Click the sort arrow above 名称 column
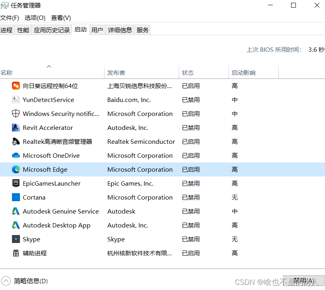This screenshot has height=290, width=325. [x=49, y=67]
